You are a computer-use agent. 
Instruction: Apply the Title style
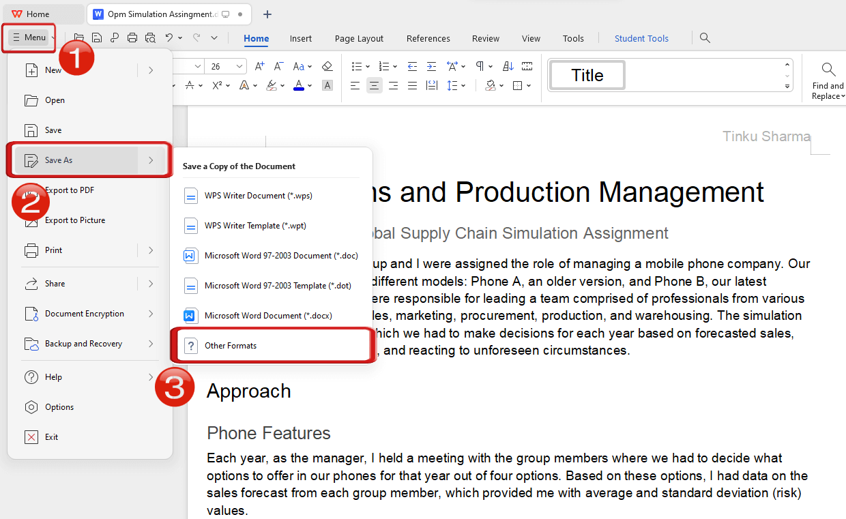[x=587, y=75]
